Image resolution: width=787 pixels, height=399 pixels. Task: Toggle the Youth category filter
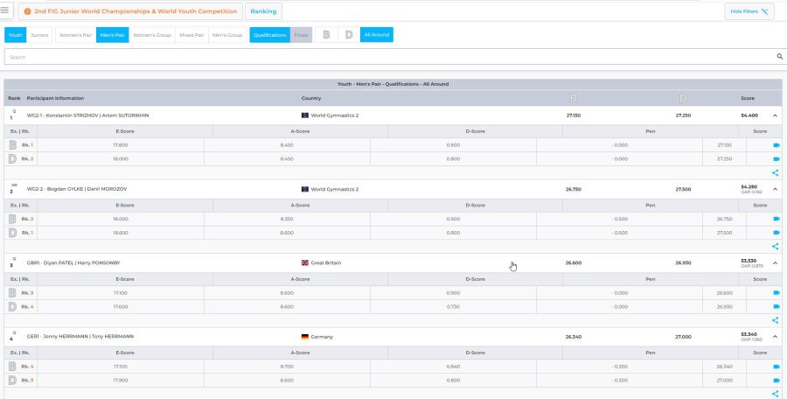pos(16,35)
